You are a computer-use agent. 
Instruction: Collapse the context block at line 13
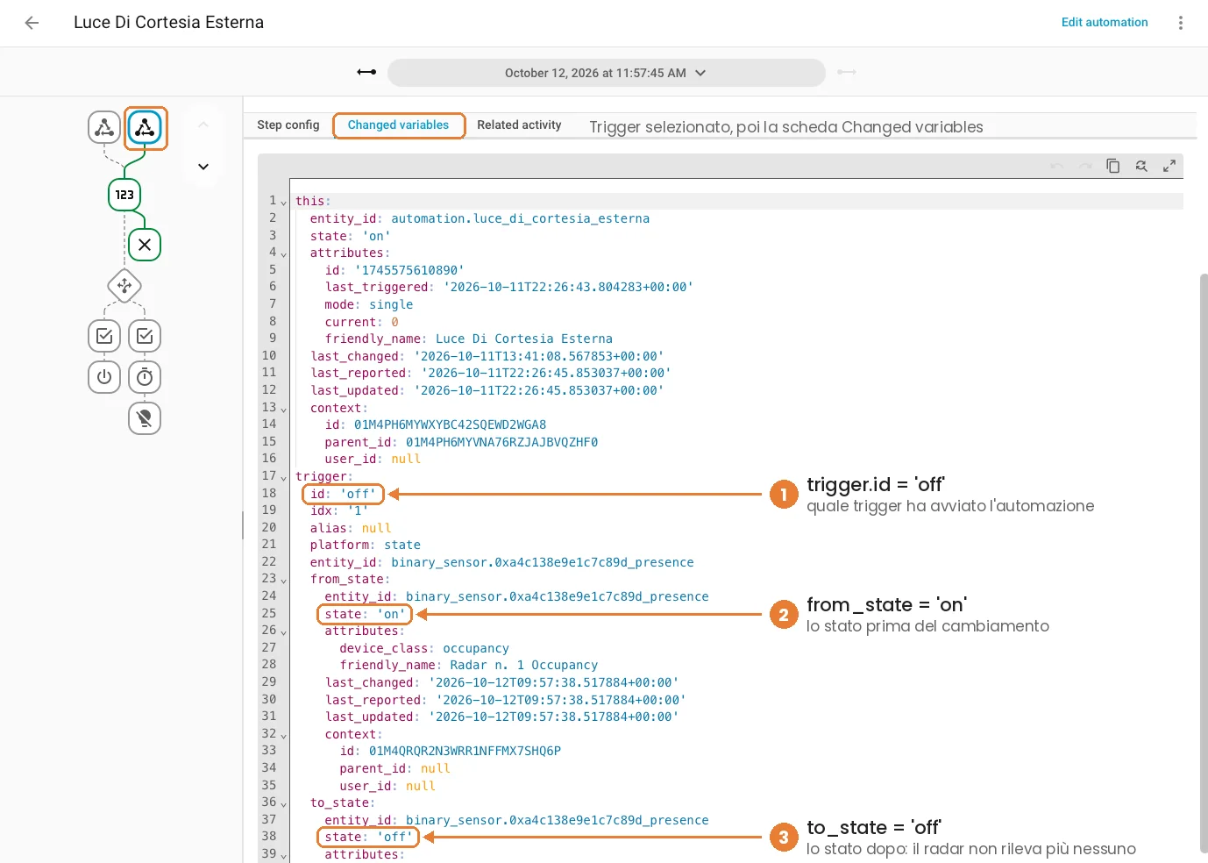[x=284, y=409]
